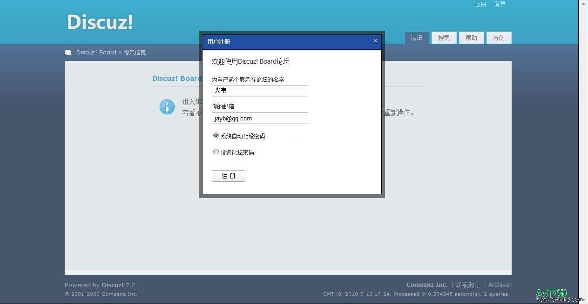
Task: Focus the email field containing jayb@qq.com
Action: click(260, 118)
